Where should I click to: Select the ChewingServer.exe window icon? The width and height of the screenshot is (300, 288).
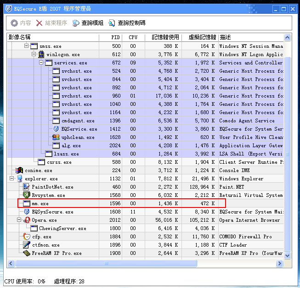click(x=34, y=228)
